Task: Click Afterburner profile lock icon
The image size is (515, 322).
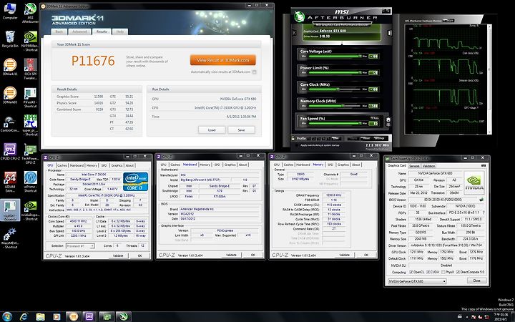Action: point(293,138)
